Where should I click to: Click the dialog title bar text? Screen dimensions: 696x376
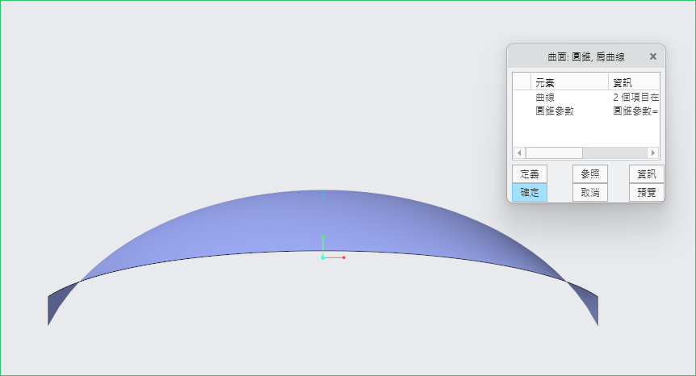(x=585, y=56)
